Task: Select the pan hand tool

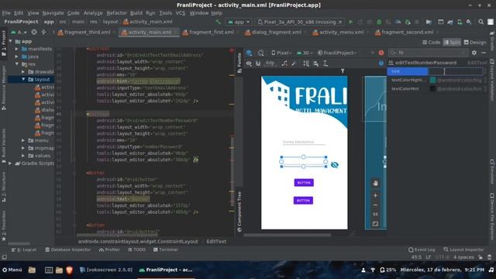Action: click(x=375, y=183)
